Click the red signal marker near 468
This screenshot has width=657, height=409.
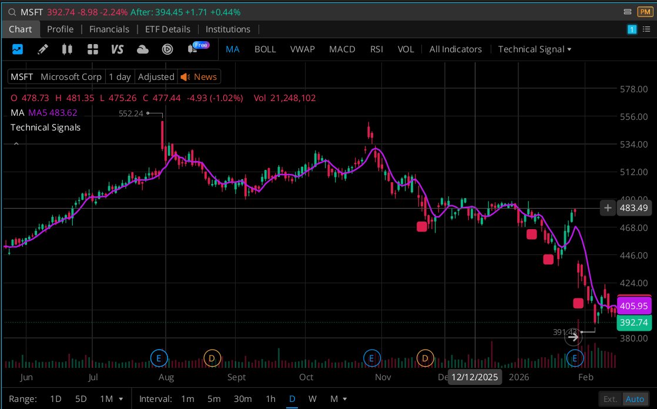point(422,227)
